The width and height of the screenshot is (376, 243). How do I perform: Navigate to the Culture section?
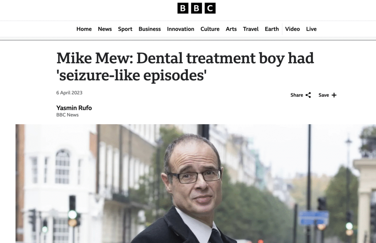[x=210, y=29]
